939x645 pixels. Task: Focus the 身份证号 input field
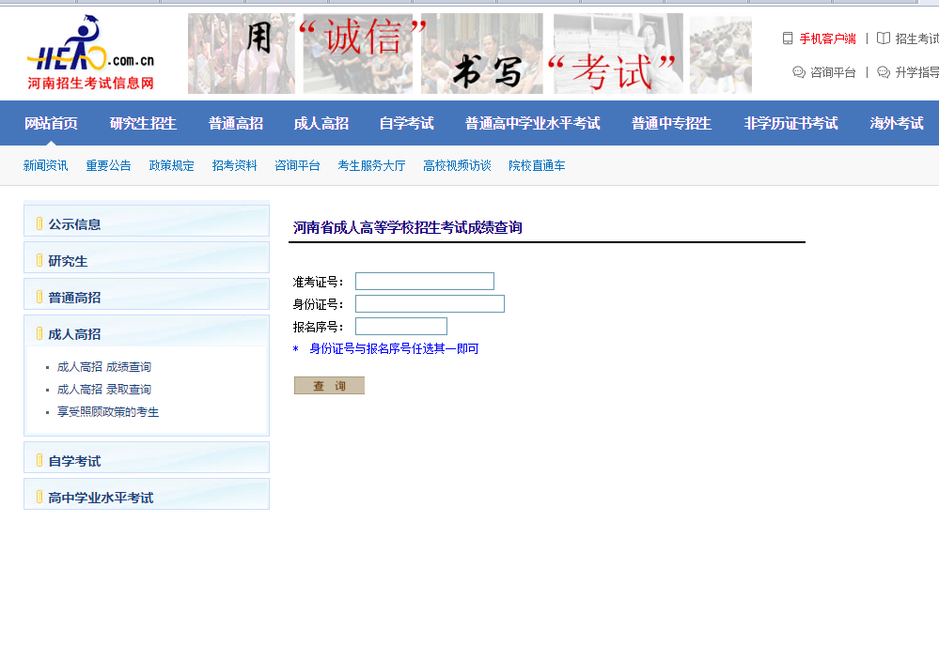(430, 304)
